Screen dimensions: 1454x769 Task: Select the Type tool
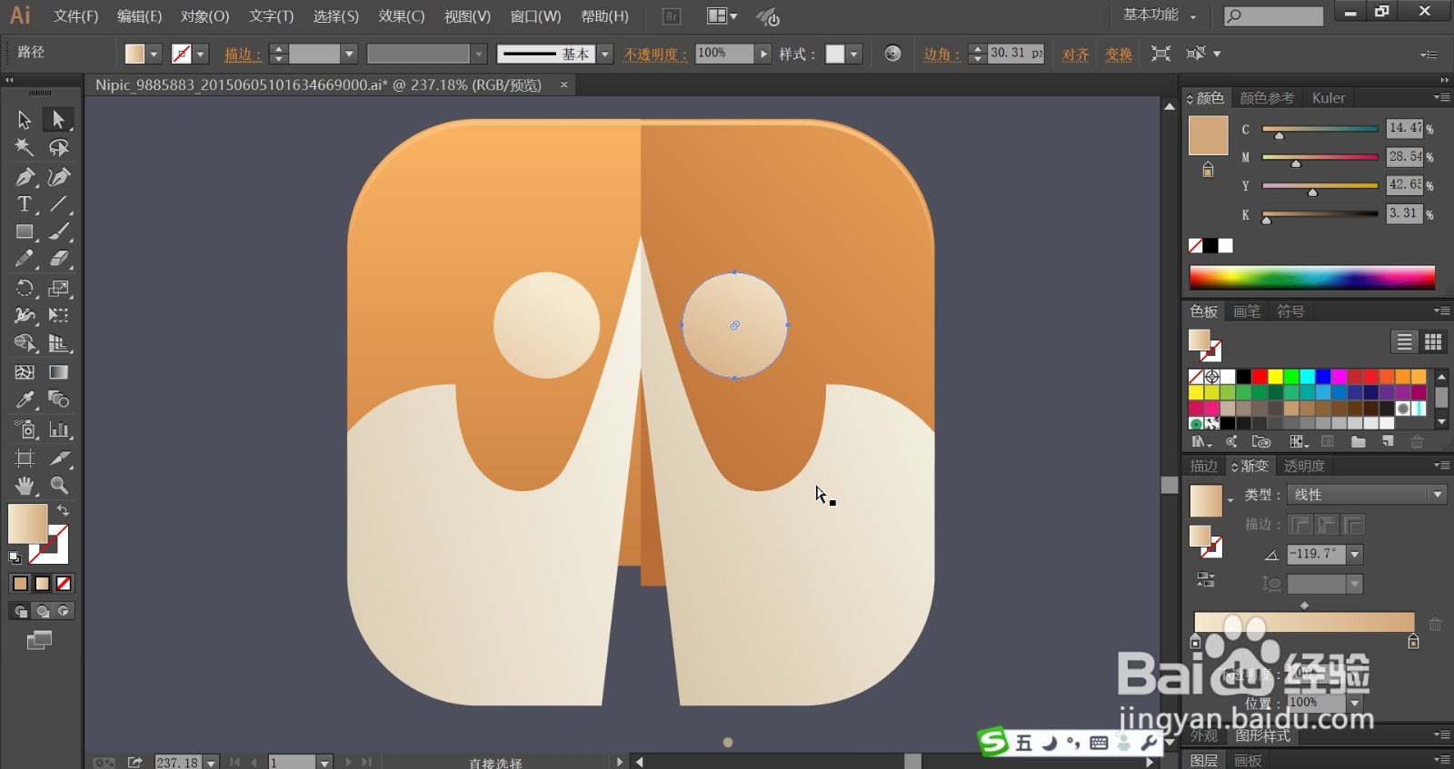[x=25, y=204]
